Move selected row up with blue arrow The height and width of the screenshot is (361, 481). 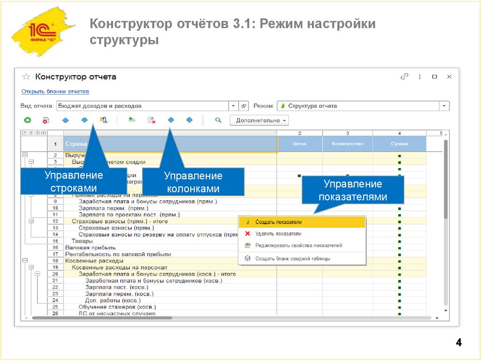[66, 120]
